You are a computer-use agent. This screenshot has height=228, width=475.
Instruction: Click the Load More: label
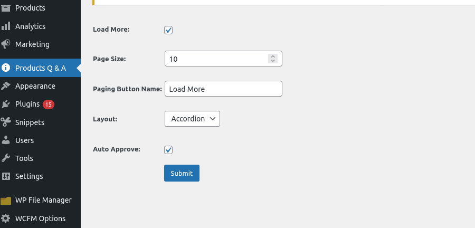pos(111,30)
